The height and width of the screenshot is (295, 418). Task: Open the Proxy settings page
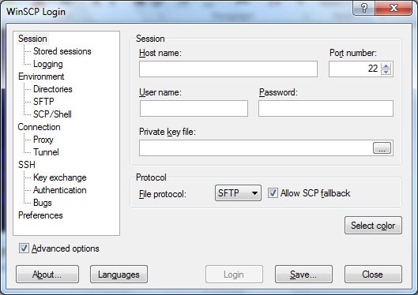pyautogui.click(x=43, y=140)
